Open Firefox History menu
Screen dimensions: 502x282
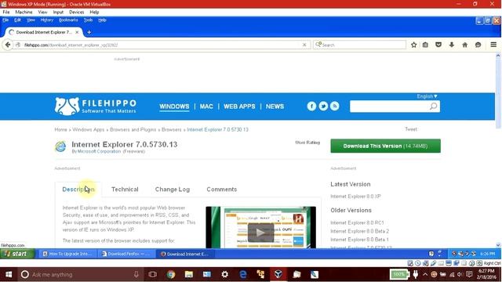[x=47, y=20]
